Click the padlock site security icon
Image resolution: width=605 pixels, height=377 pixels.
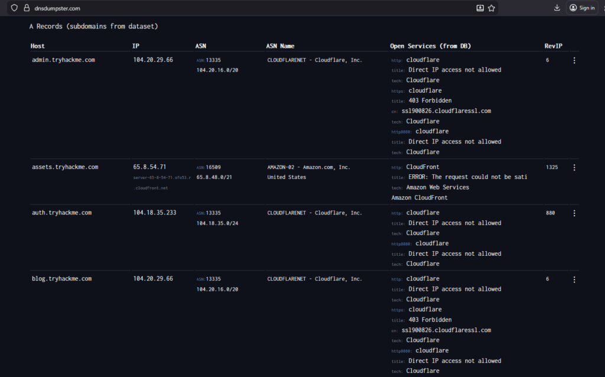tap(27, 8)
